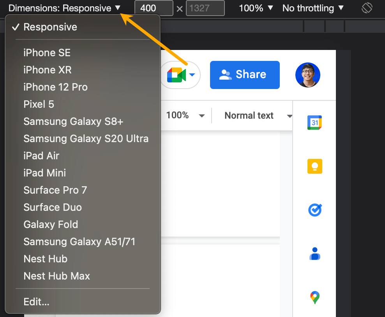
Task: Open Google Contacts from the side panel
Action: point(314,253)
